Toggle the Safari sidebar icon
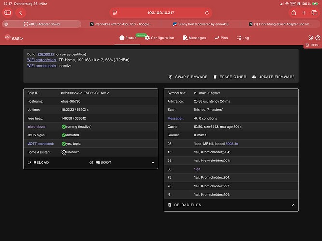This screenshot has width=322, height=241. tap(8, 13)
